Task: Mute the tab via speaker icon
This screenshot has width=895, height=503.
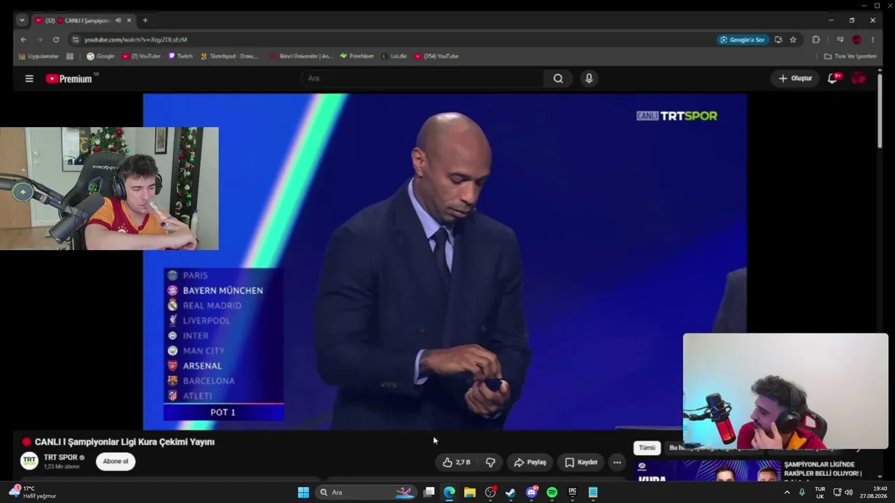Action: coord(117,20)
